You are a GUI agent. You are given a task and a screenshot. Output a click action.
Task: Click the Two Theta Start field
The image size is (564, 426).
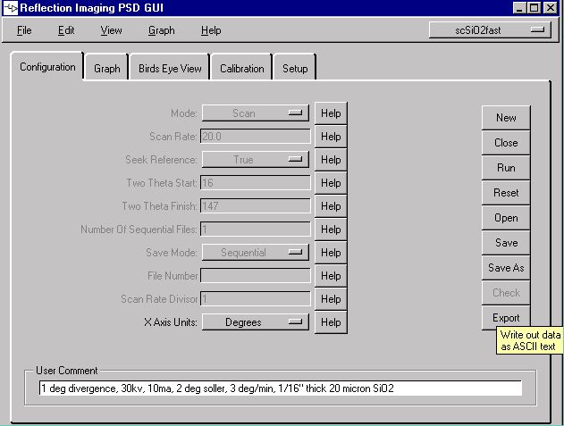256,183
